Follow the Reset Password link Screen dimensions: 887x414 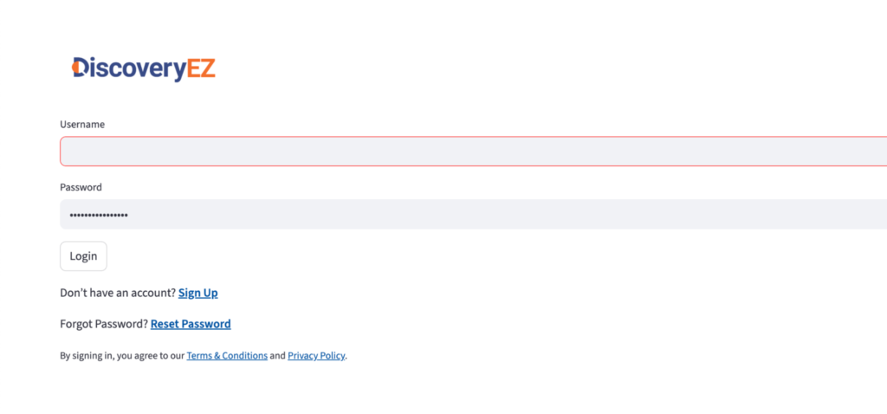191,324
